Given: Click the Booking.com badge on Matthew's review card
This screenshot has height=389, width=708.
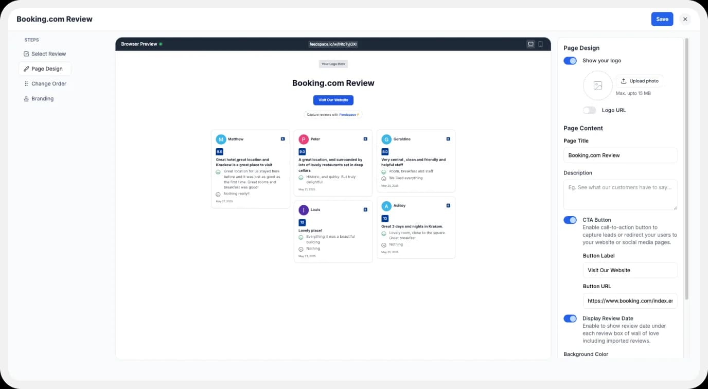Looking at the screenshot, I should [282, 138].
